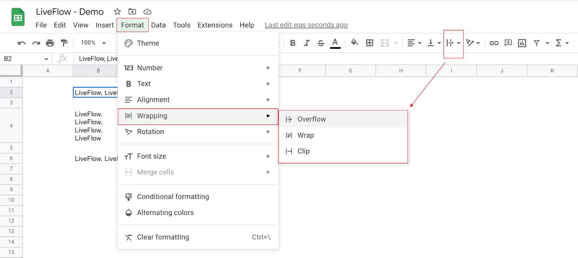Click cell B2 with LiveFlow text
The height and width of the screenshot is (258, 578).
click(x=96, y=93)
